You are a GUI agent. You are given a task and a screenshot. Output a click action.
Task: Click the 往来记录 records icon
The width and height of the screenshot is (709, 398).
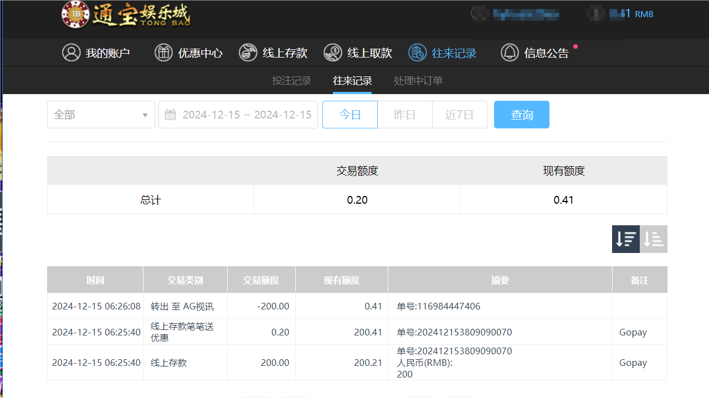(417, 53)
